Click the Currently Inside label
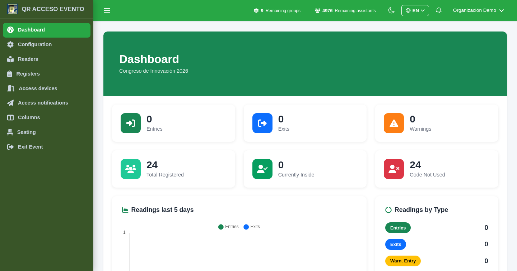 [296, 175]
